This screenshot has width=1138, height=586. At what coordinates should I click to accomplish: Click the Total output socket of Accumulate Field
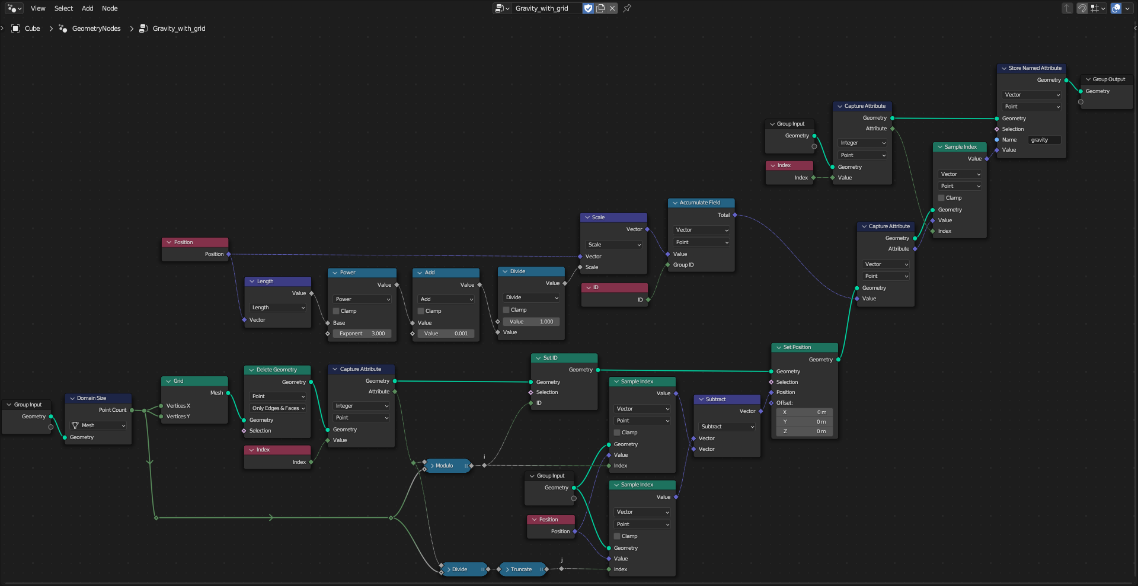coord(735,215)
